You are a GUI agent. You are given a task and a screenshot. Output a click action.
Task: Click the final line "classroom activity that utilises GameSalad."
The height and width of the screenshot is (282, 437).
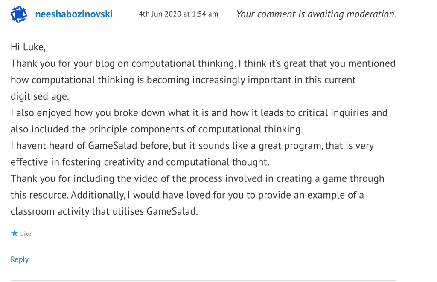pos(105,211)
